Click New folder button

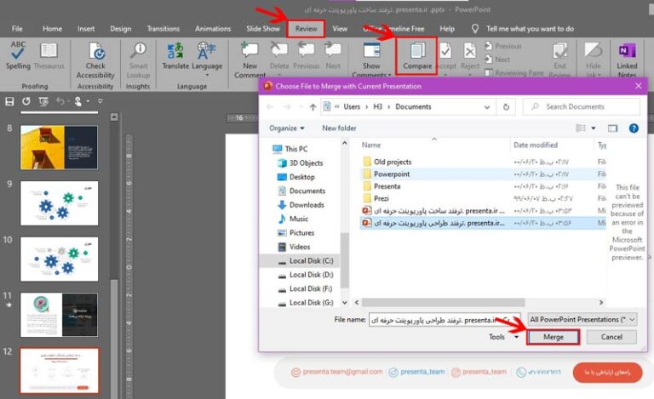pos(339,128)
